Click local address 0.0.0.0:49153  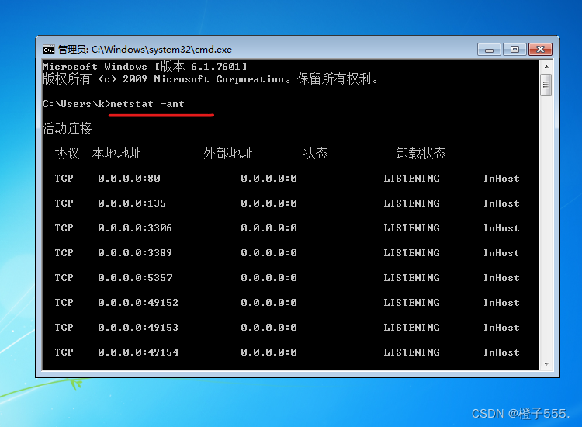138,328
